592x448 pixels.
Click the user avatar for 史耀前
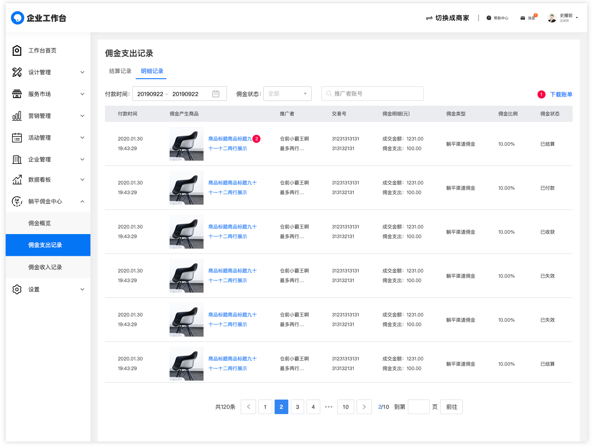(x=552, y=18)
